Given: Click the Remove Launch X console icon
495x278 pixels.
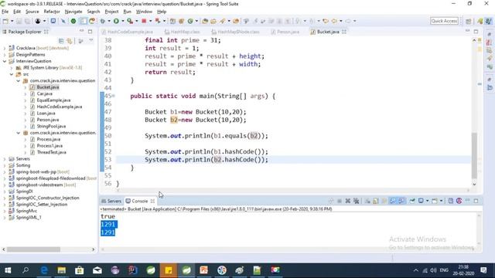Looking at the screenshot, I should coord(348,201).
